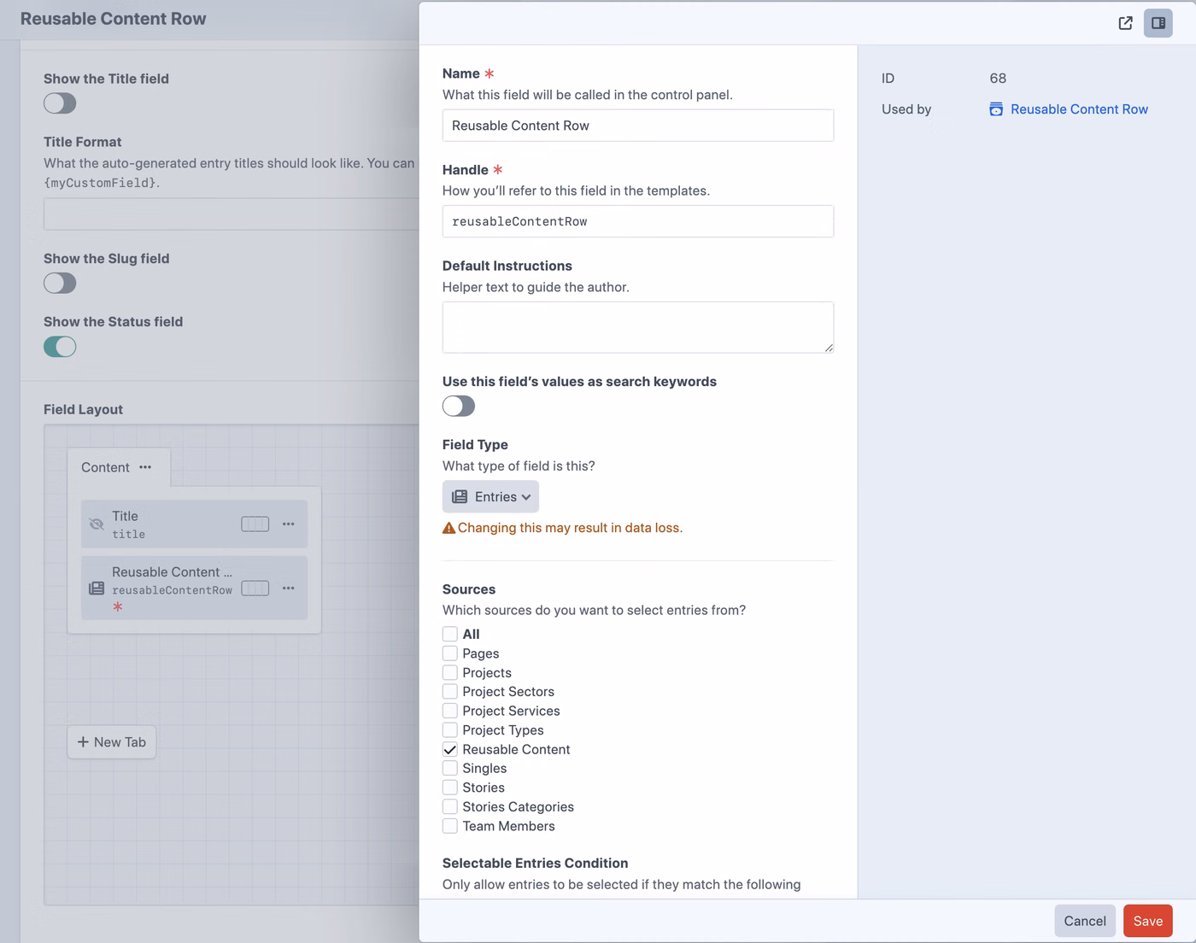The height and width of the screenshot is (943, 1196).
Task: Select the Title field card in layout
Action: click(194, 524)
